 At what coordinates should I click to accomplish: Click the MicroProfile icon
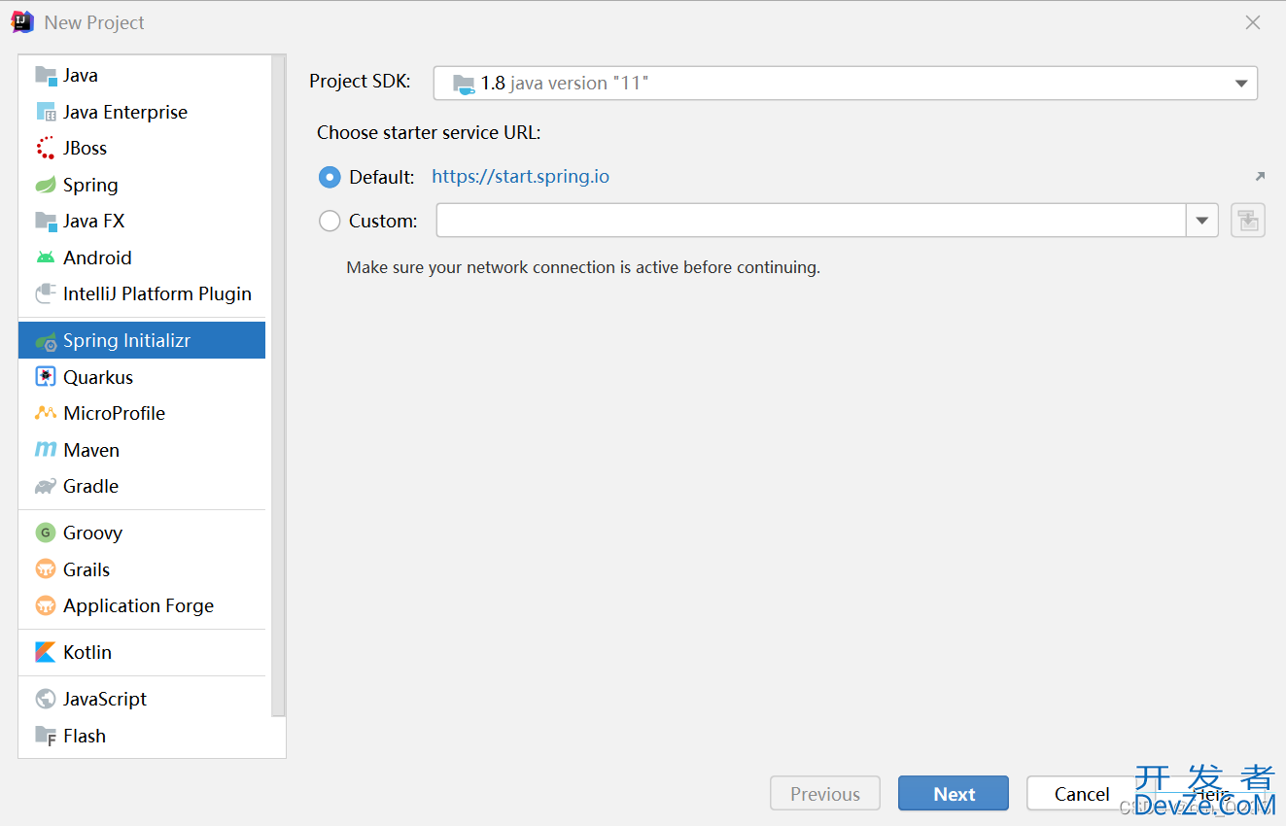(x=46, y=413)
